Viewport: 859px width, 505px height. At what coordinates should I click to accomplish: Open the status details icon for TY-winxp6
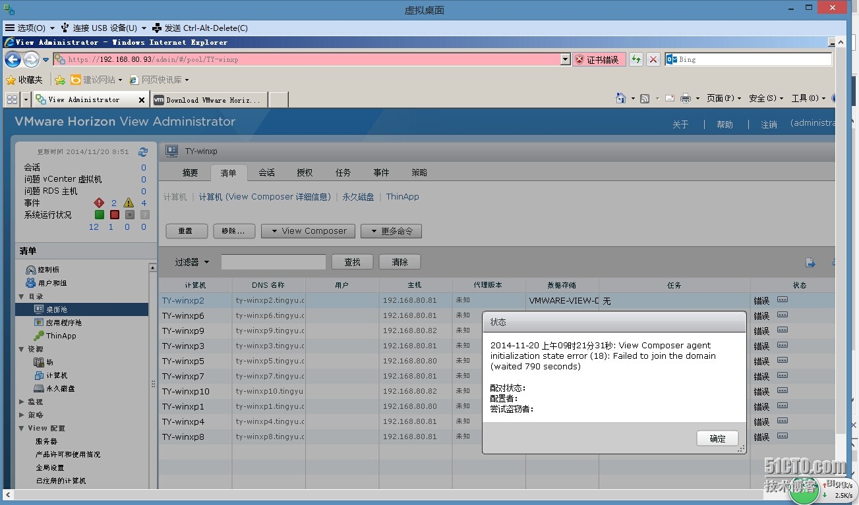coord(783,315)
